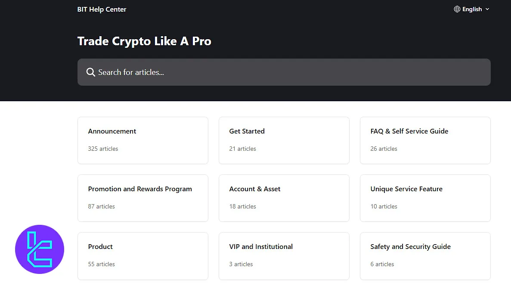Open FAQ & Self Service Guide
The width and height of the screenshot is (511, 289).
tap(425, 140)
